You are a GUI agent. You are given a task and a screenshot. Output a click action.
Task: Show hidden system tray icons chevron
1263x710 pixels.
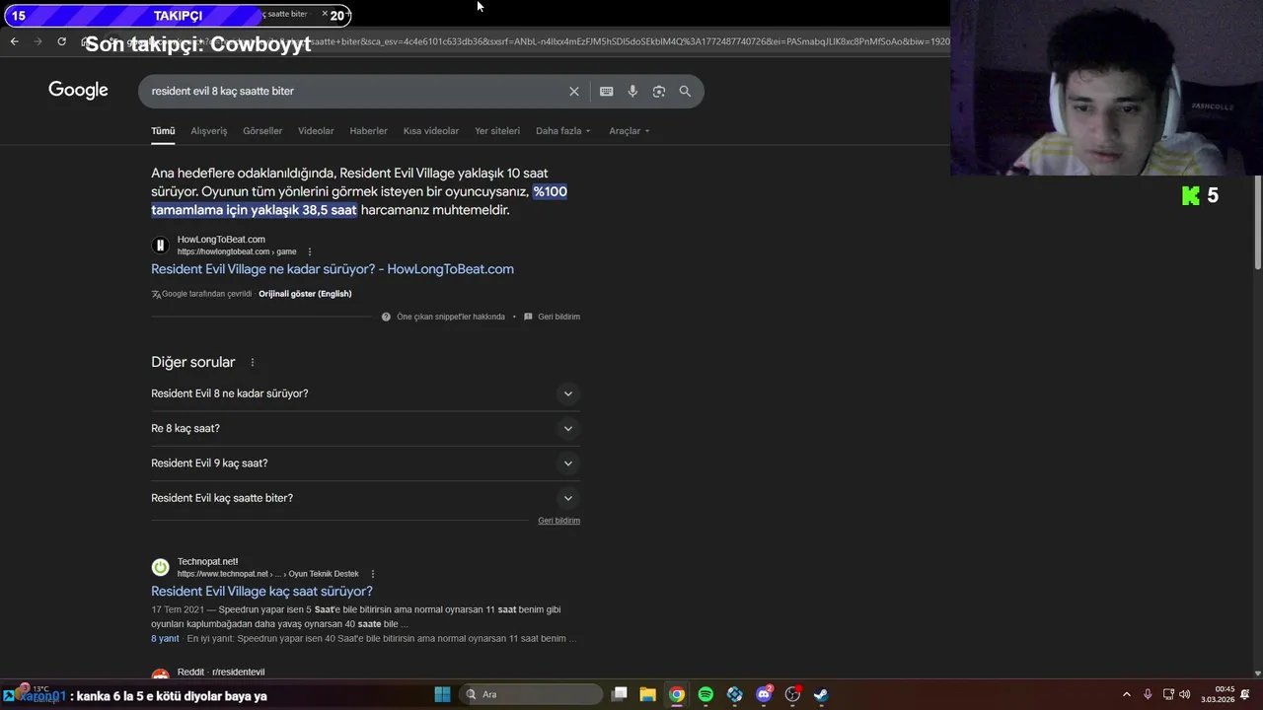(1126, 694)
